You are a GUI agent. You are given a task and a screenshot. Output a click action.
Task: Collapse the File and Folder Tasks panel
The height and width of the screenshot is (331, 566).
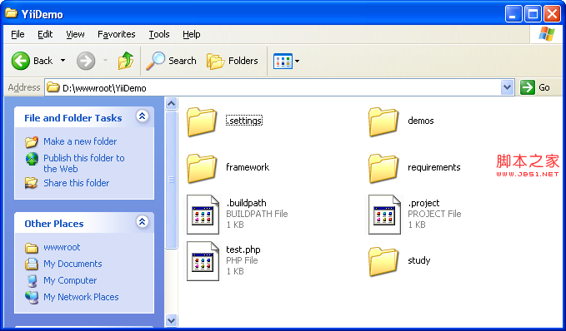point(143,116)
